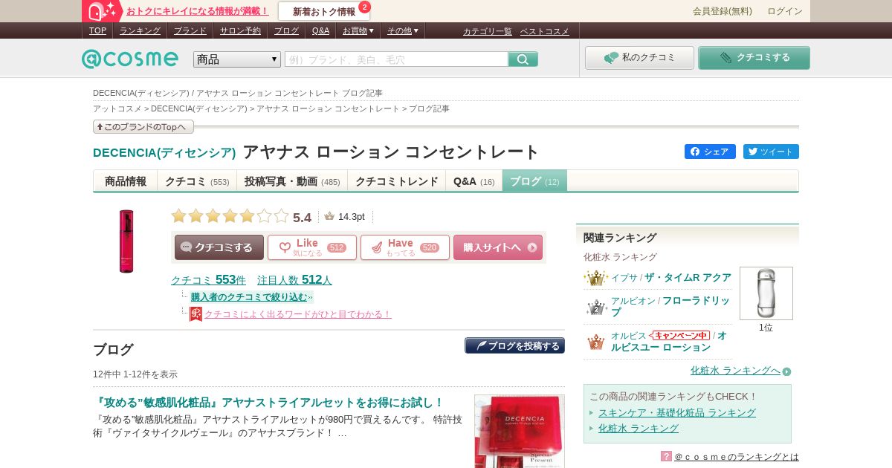Image resolution: width=892 pixels, height=468 pixels.
Task: Open the Q&A menu item in top bar
Action: click(x=320, y=30)
